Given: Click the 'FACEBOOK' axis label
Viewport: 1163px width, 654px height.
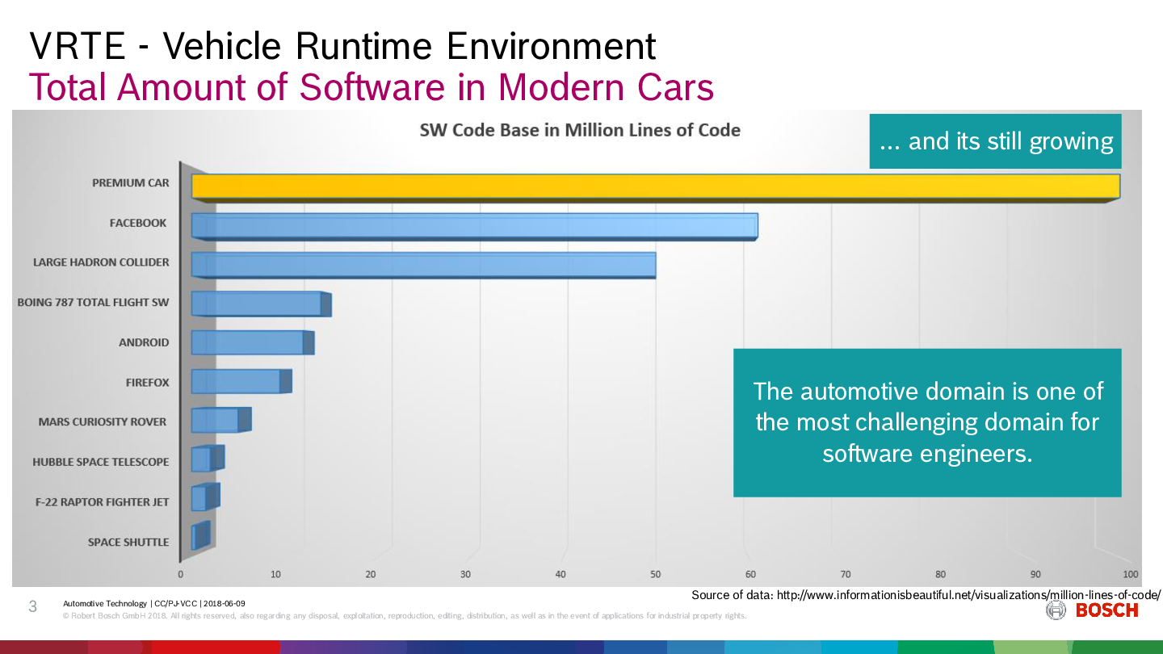Looking at the screenshot, I should 138,223.
